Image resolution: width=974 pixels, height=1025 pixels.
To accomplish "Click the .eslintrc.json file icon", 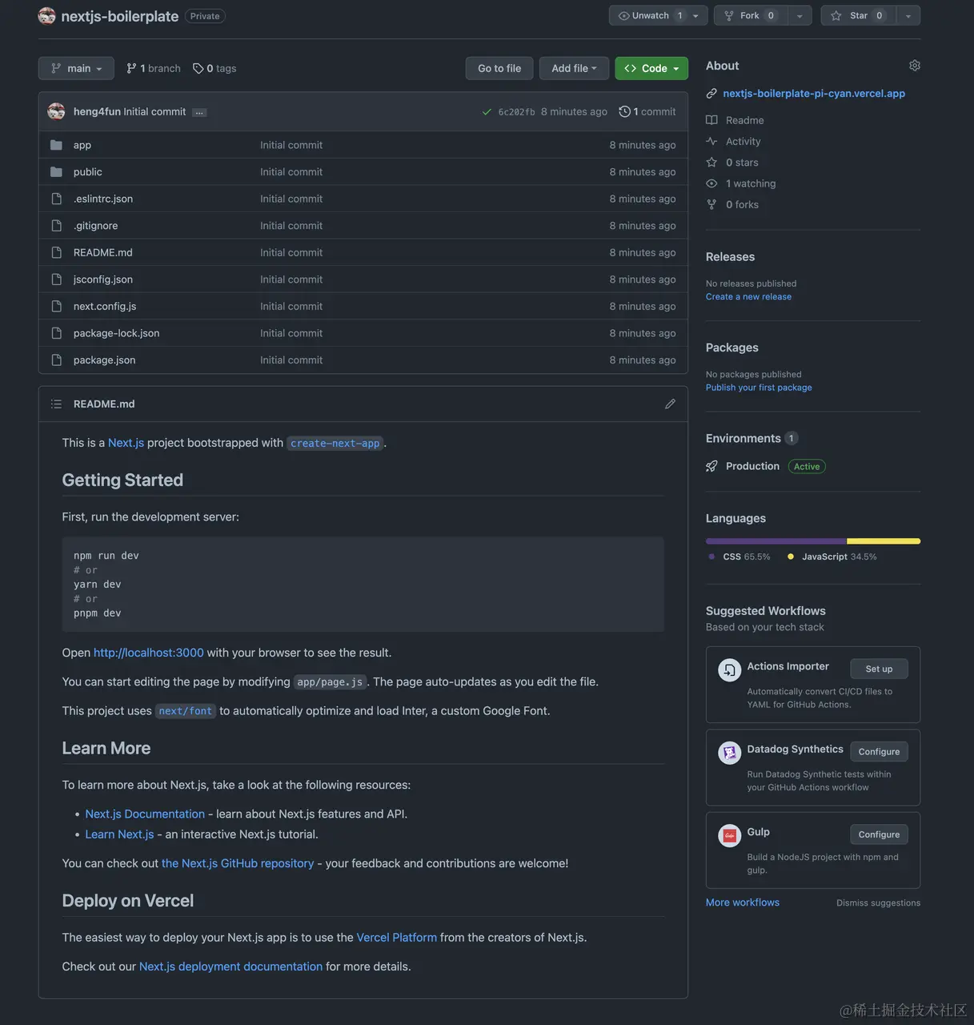I will click(x=56, y=199).
